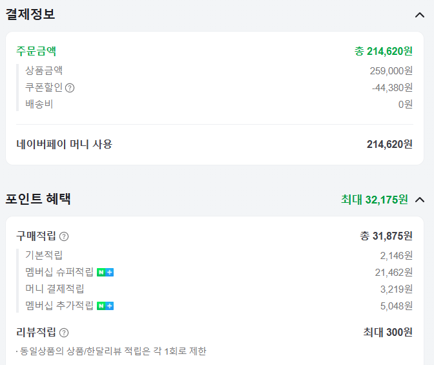
Task: Click the 머니 결제적립 label
Action: (55, 289)
